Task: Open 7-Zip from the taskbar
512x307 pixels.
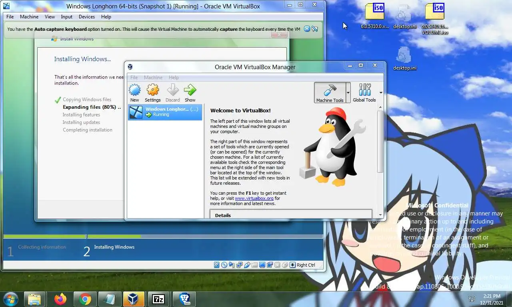Action: (158, 299)
